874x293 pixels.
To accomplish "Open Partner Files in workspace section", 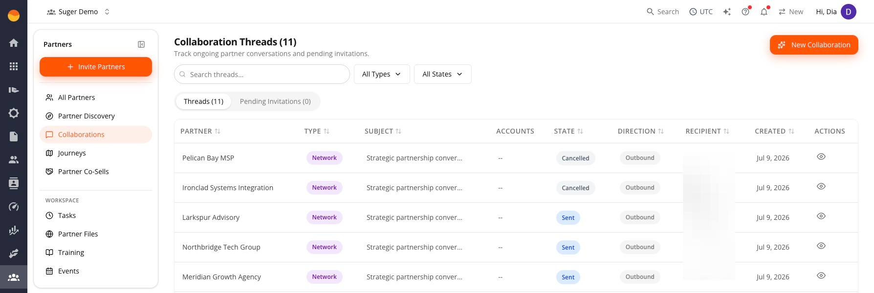I will [x=96, y=234].
